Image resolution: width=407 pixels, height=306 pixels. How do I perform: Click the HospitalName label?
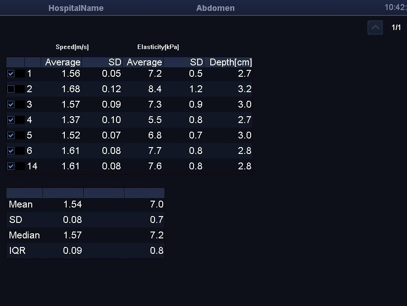tap(76, 8)
